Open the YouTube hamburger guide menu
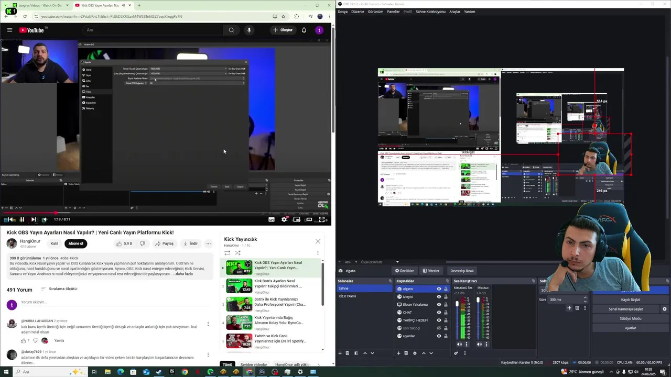The height and width of the screenshot is (377, 671). coord(9,30)
